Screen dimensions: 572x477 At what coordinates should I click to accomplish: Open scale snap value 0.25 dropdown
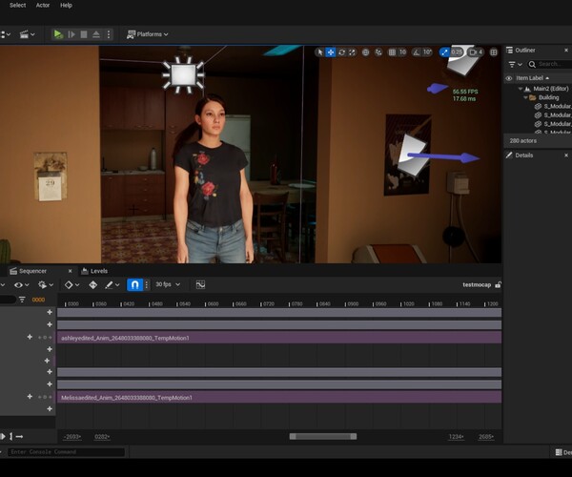click(x=457, y=52)
